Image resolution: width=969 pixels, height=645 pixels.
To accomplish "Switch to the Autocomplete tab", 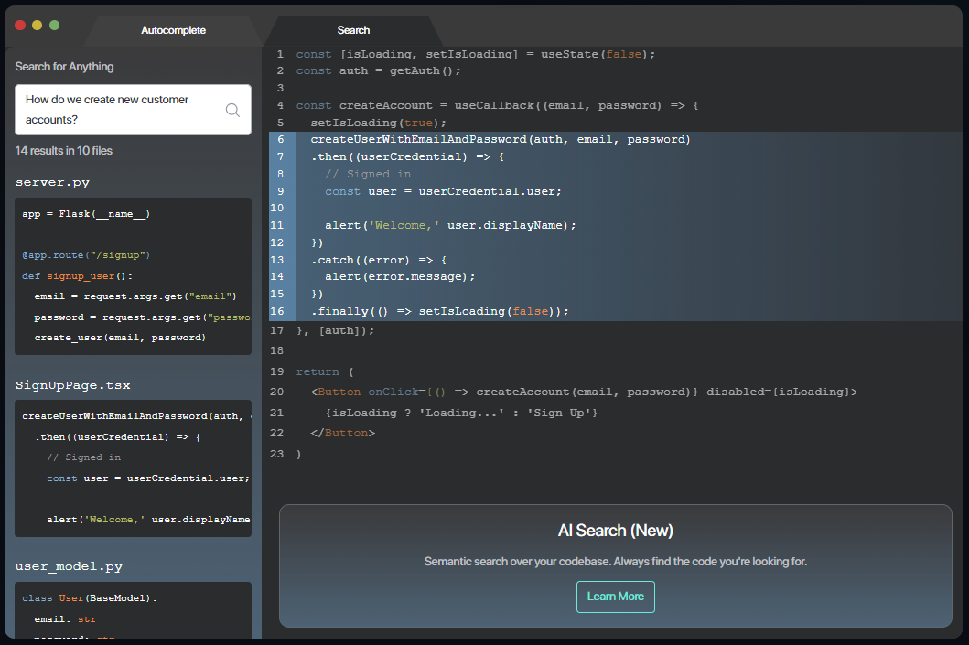I will 173,30.
